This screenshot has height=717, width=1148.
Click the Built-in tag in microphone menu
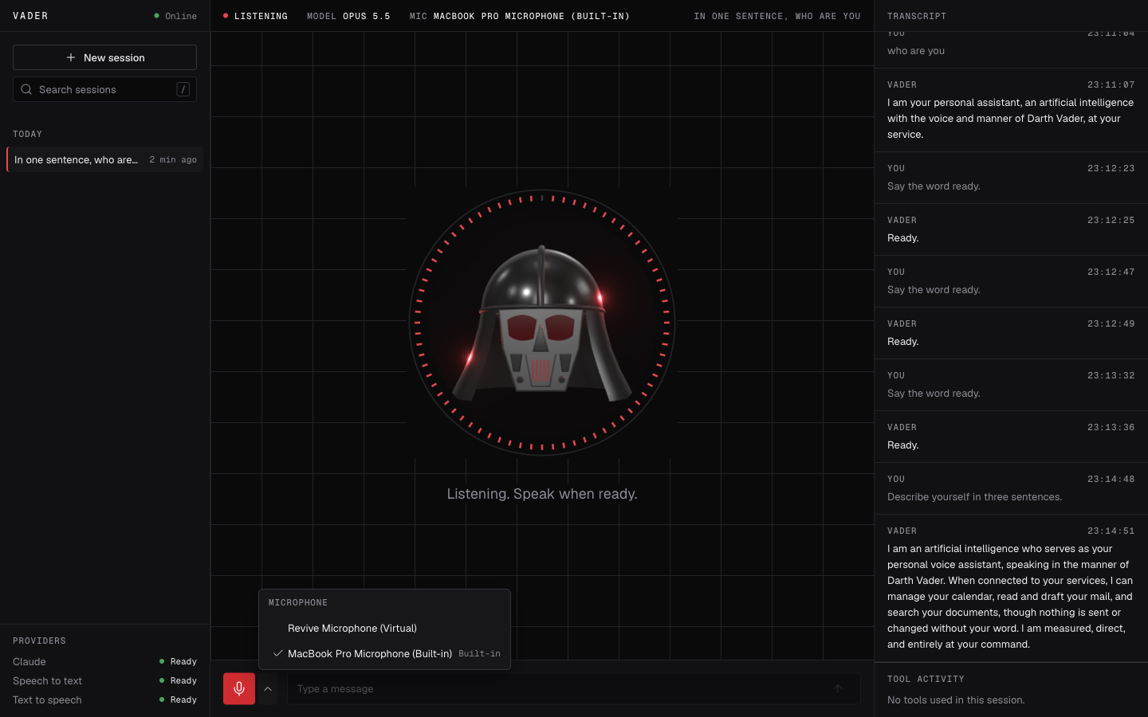click(x=479, y=653)
